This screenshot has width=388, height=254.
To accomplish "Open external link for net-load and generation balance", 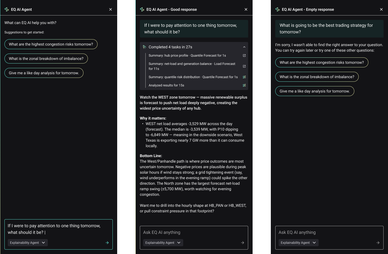I will click(244, 66).
